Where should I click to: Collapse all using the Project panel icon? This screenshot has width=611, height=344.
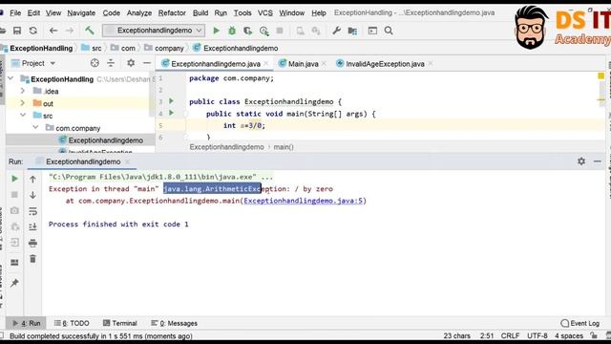(111, 63)
